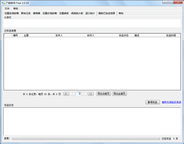Open the 草稿箱 toolbar item
184x144 pixels.
[x=36, y=13]
